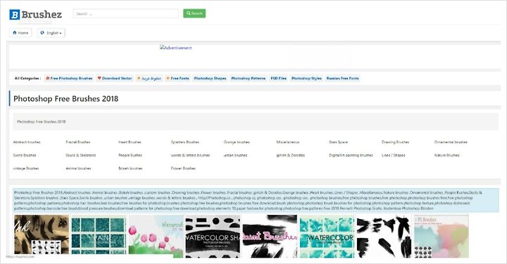Click Photoshop Free Brushes 2018 breadcrumb

[x=42, y=122]
